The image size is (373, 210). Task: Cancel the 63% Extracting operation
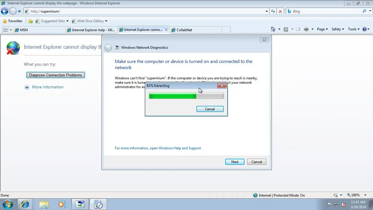click(210, 109)
